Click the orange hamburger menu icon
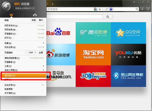The image size is (152, 111). (11, 15)
